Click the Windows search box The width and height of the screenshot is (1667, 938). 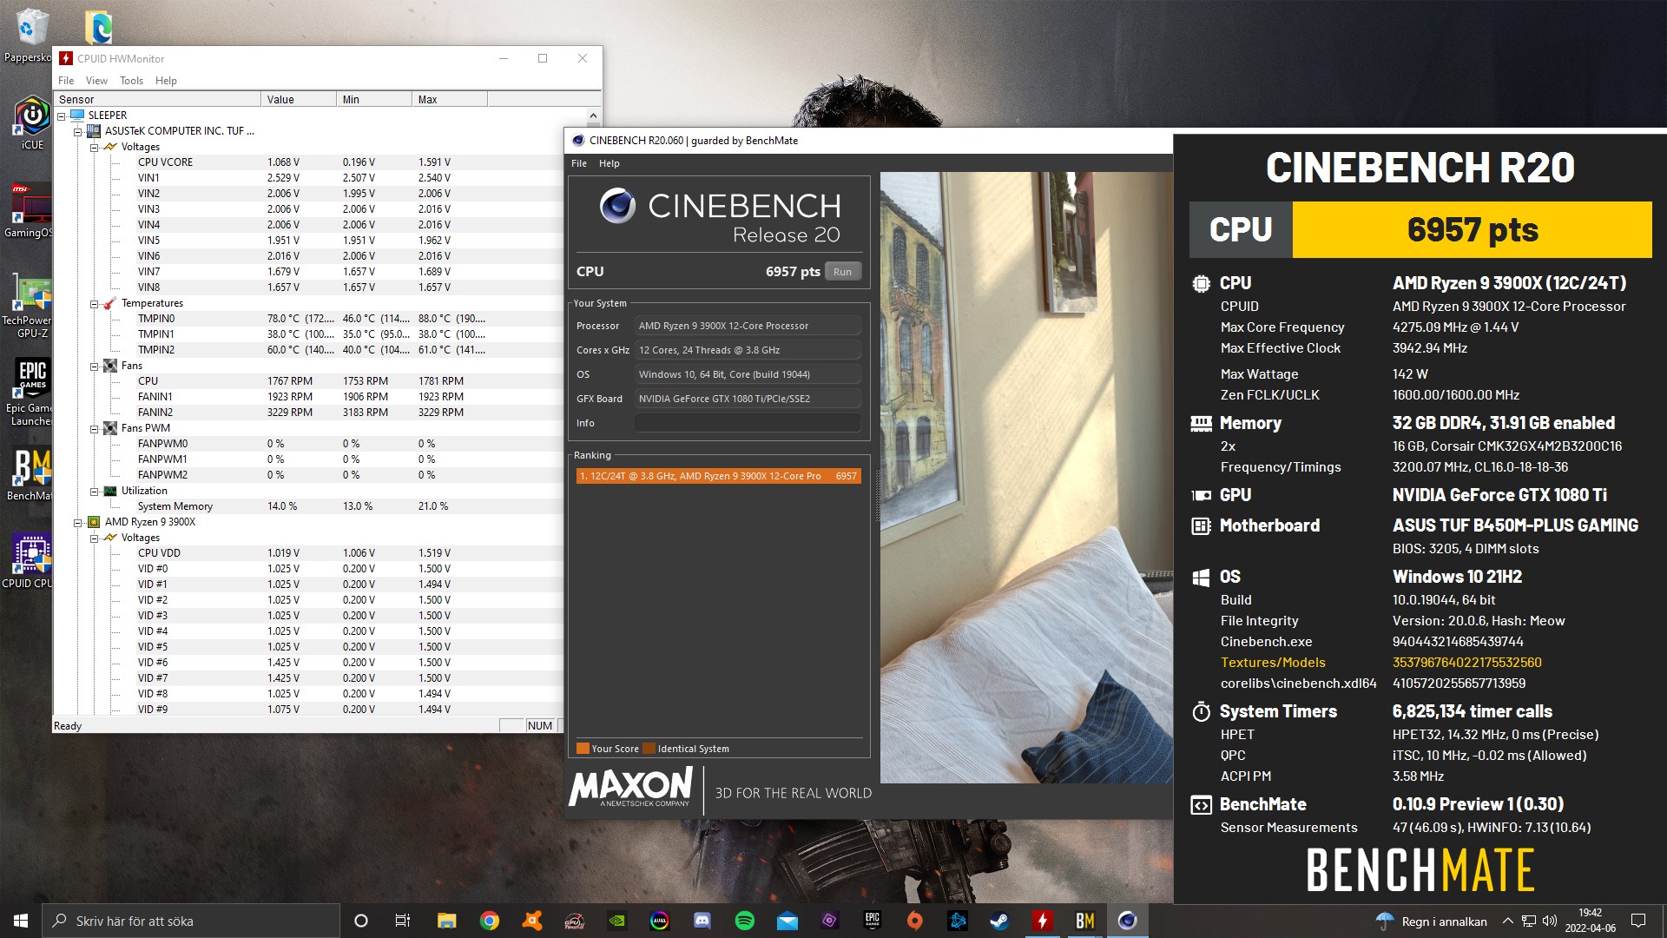click(191, 921)
